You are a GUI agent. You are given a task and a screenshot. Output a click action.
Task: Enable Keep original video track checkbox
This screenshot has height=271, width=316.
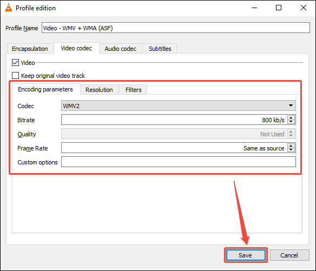15,76
